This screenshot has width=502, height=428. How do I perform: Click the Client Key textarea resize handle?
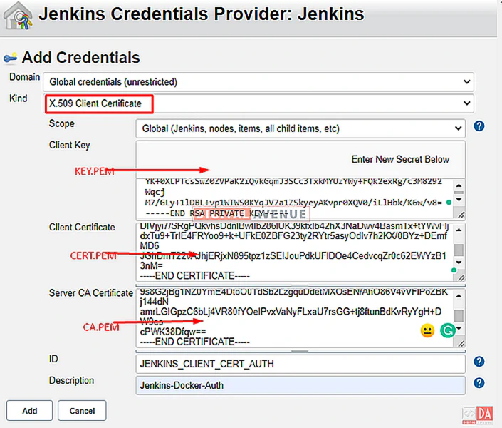[x=461, y=215]
